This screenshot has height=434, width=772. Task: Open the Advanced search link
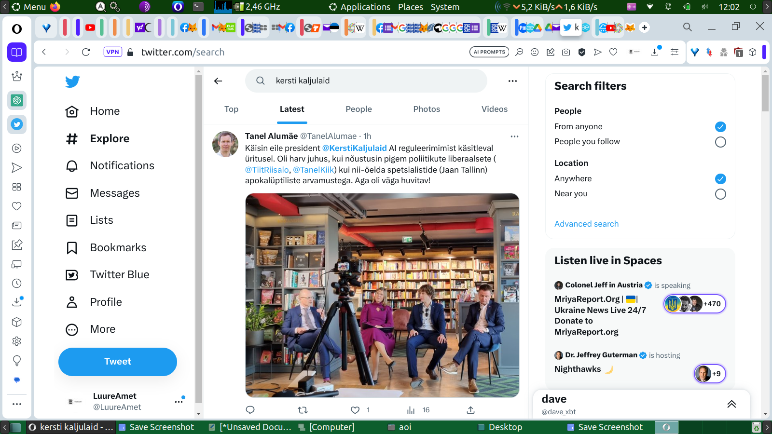click(x=586, y=224)
